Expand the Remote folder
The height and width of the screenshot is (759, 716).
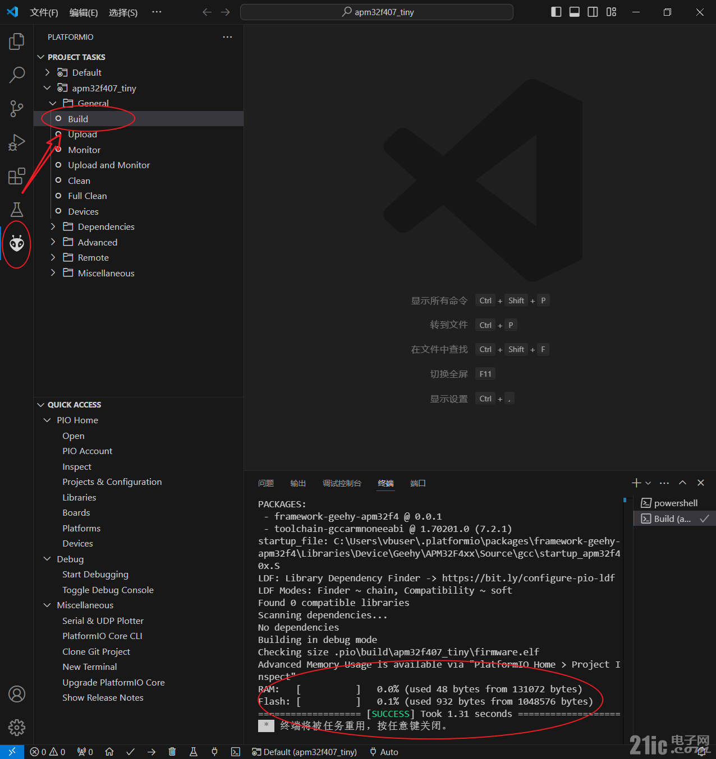pyautogui.click(x=53, y=257)
